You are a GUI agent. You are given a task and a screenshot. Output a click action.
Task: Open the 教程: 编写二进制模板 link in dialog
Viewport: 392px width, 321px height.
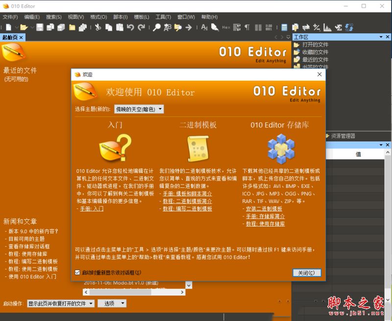pyautogui.click(x=188, y=208)
